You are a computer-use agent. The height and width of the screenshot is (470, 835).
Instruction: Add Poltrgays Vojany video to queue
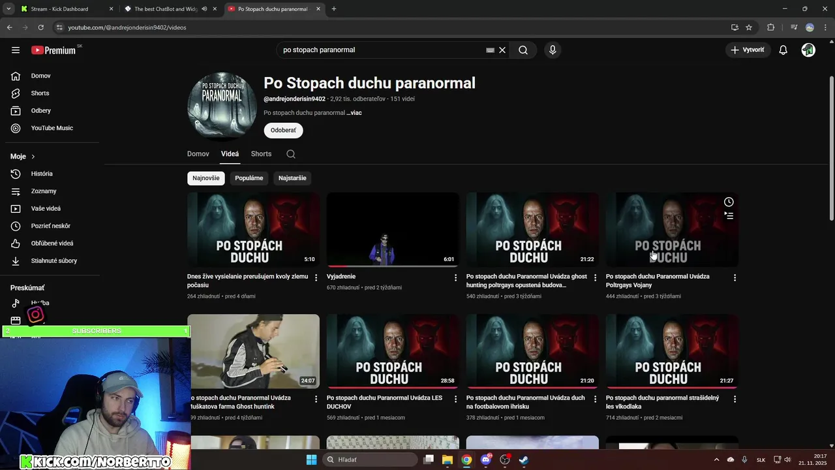(x=729, y=216)
